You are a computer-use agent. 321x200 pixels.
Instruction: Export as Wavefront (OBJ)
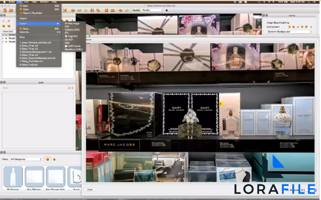point(74,50)
